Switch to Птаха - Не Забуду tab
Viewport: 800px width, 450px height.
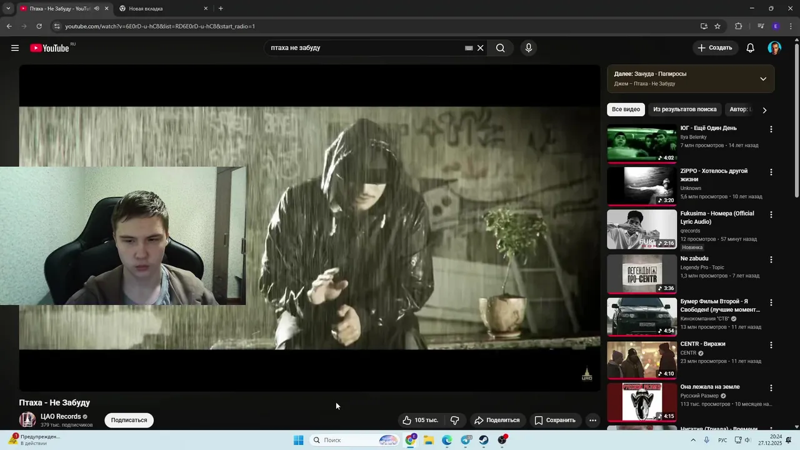[59, 9]
